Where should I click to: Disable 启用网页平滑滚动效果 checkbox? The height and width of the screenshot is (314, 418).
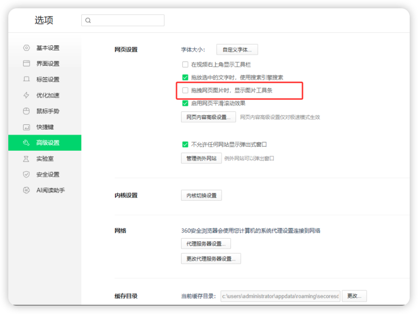pos(185,103)
